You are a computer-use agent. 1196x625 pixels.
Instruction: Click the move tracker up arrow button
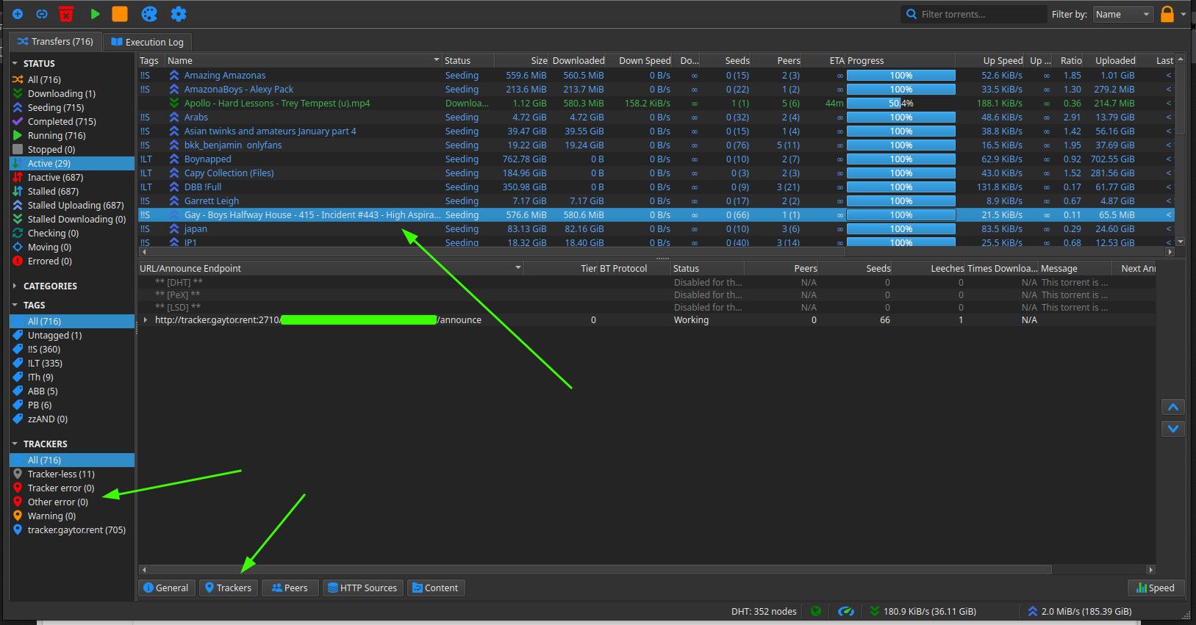coord(1173,407)
